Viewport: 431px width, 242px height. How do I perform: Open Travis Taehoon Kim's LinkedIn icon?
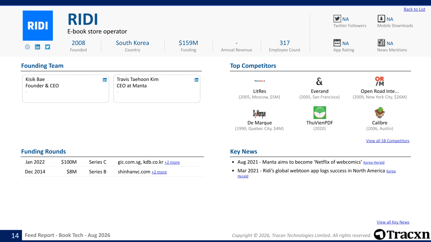point(197,80)
